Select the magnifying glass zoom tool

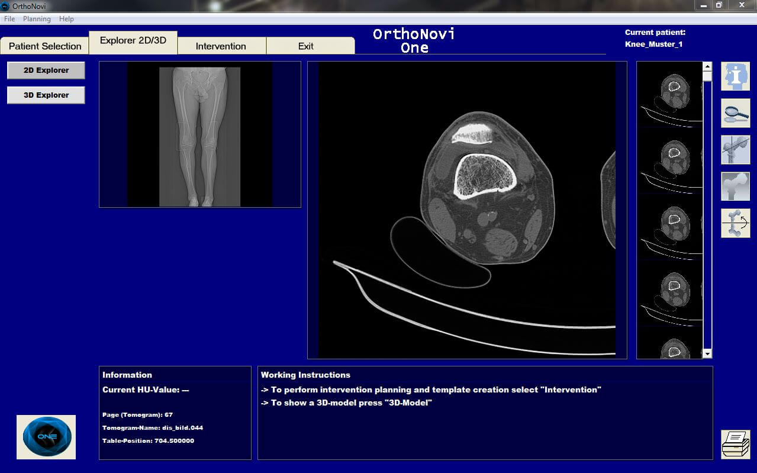735,113
